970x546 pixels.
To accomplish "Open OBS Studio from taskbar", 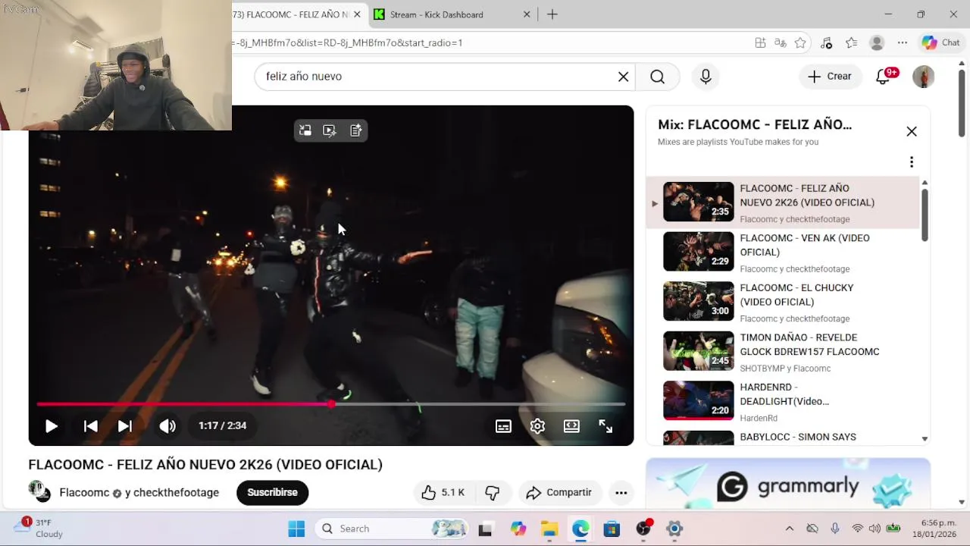I will coord(643,529).
